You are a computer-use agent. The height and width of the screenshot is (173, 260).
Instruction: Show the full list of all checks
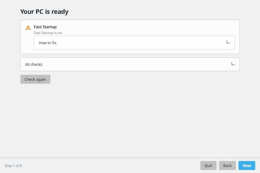pos(130,64)
